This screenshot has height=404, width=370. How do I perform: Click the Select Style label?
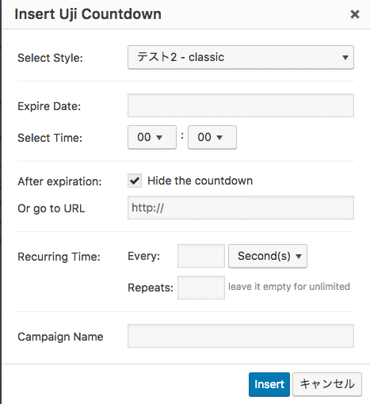(50, 58)
